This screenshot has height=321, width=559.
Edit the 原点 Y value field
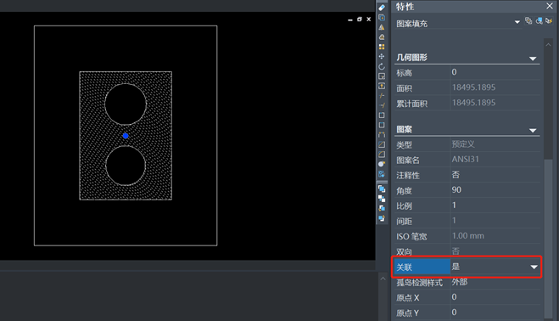click(495, 313)
